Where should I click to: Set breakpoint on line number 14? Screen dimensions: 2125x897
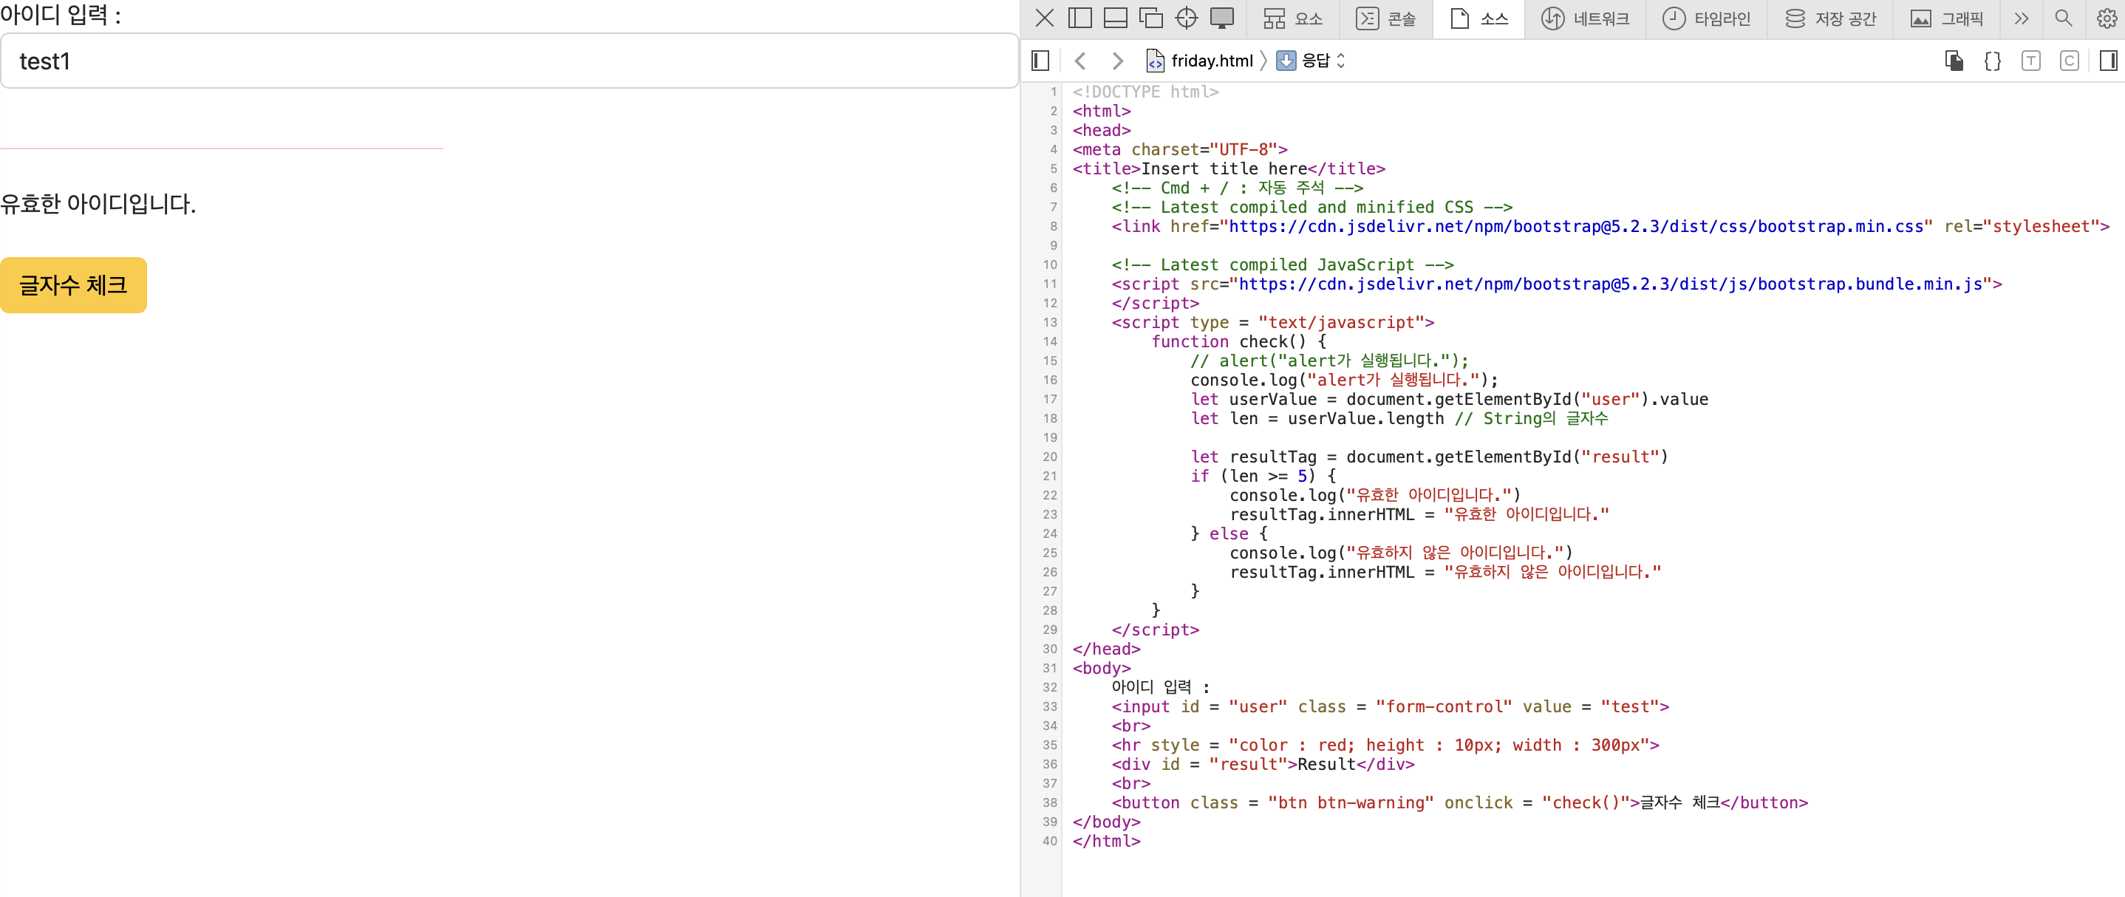(x=1049, y=341)
